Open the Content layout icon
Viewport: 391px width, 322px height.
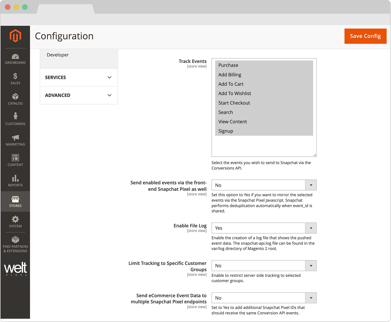click(x=15, y=158)
